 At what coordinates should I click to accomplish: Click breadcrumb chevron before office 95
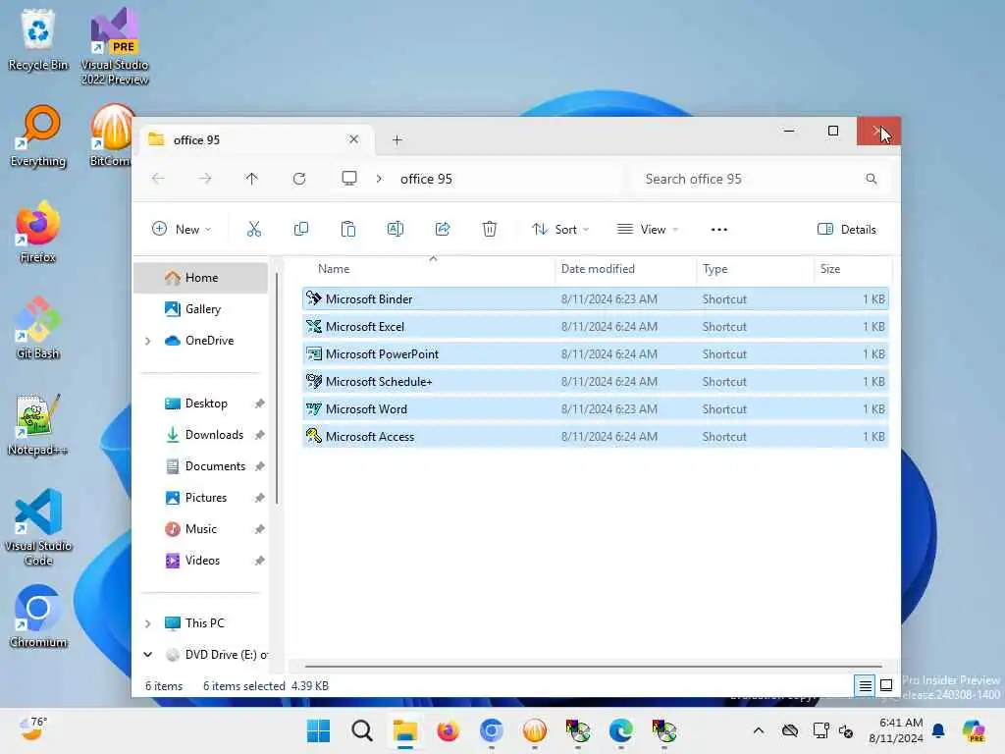379,179
